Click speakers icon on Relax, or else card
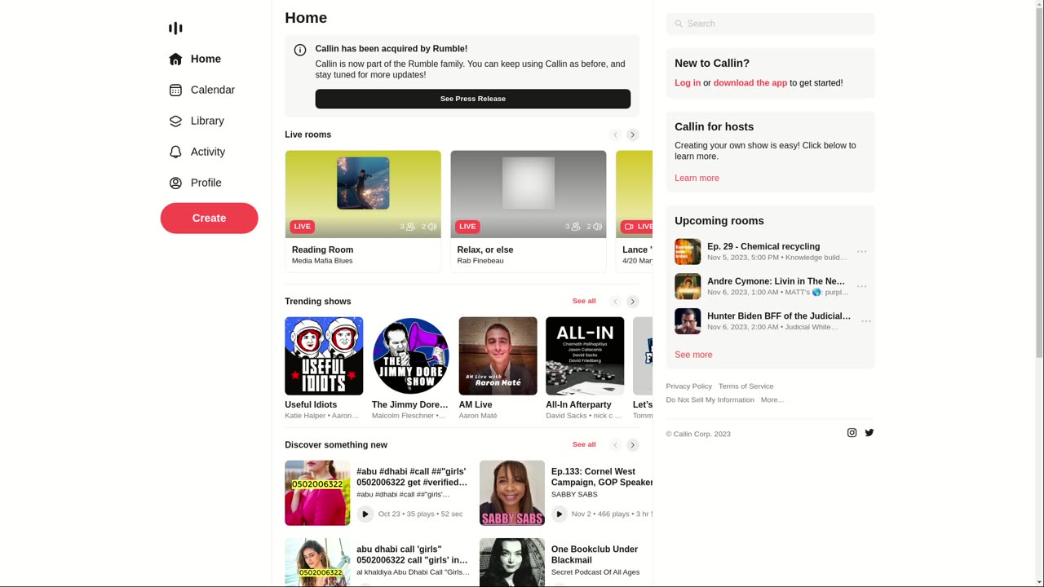Viewport: 1044px width, 587px height. (598, 227)
